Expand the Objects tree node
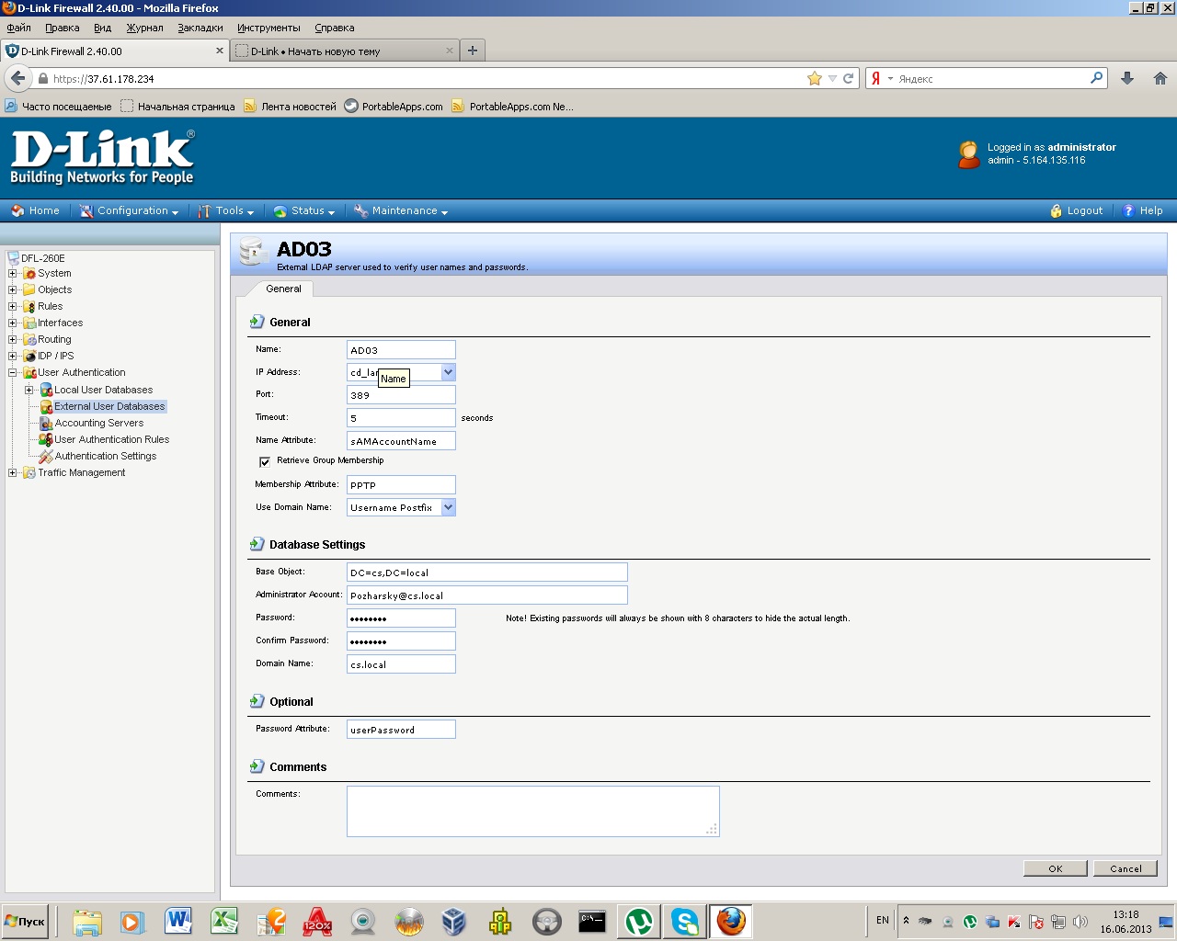Screen dimensions: 1177x941 point(13,289)
